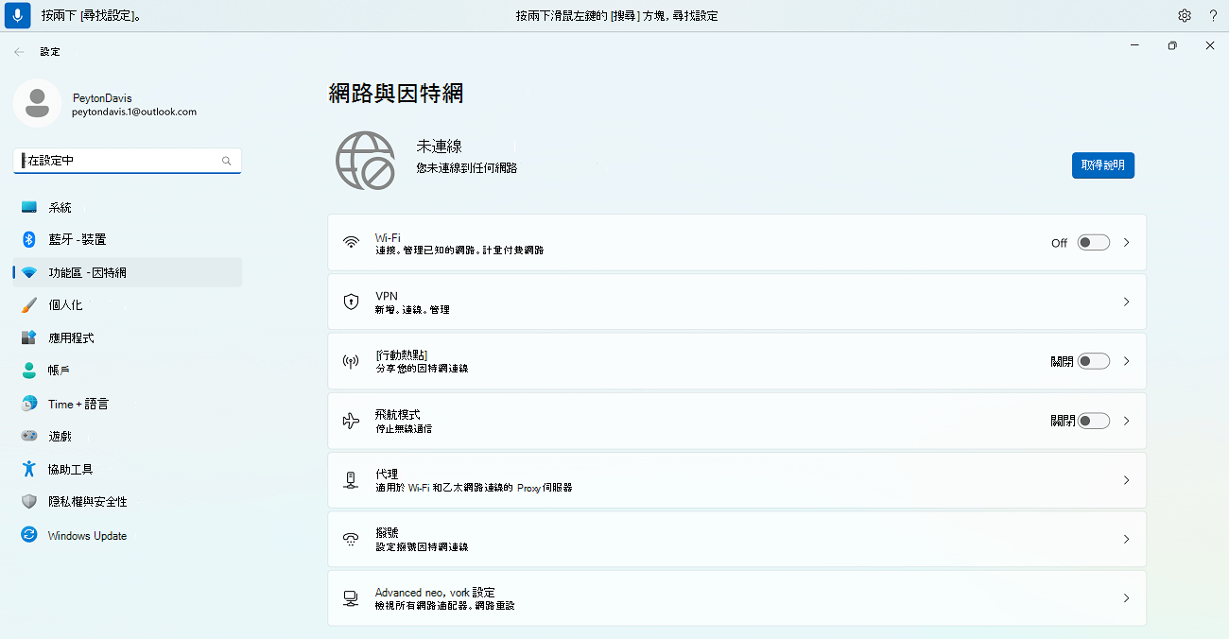Click the 飛航模式 airplane icon
The image size is (1229, 639).
coord(351,421)
